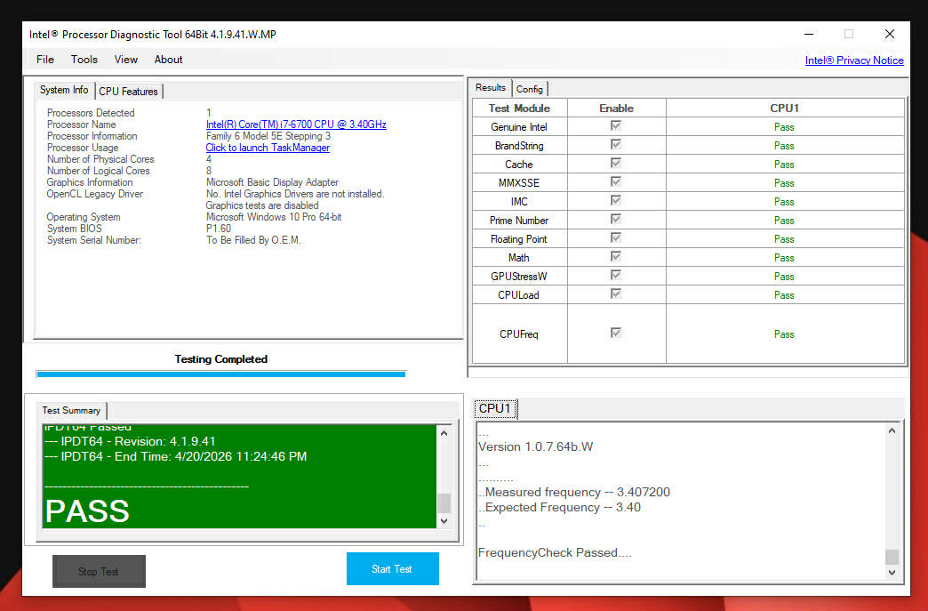Screen dimensions: 928x611
Task: Switch to the System Info tab
Action: click(x=64, y=90)
